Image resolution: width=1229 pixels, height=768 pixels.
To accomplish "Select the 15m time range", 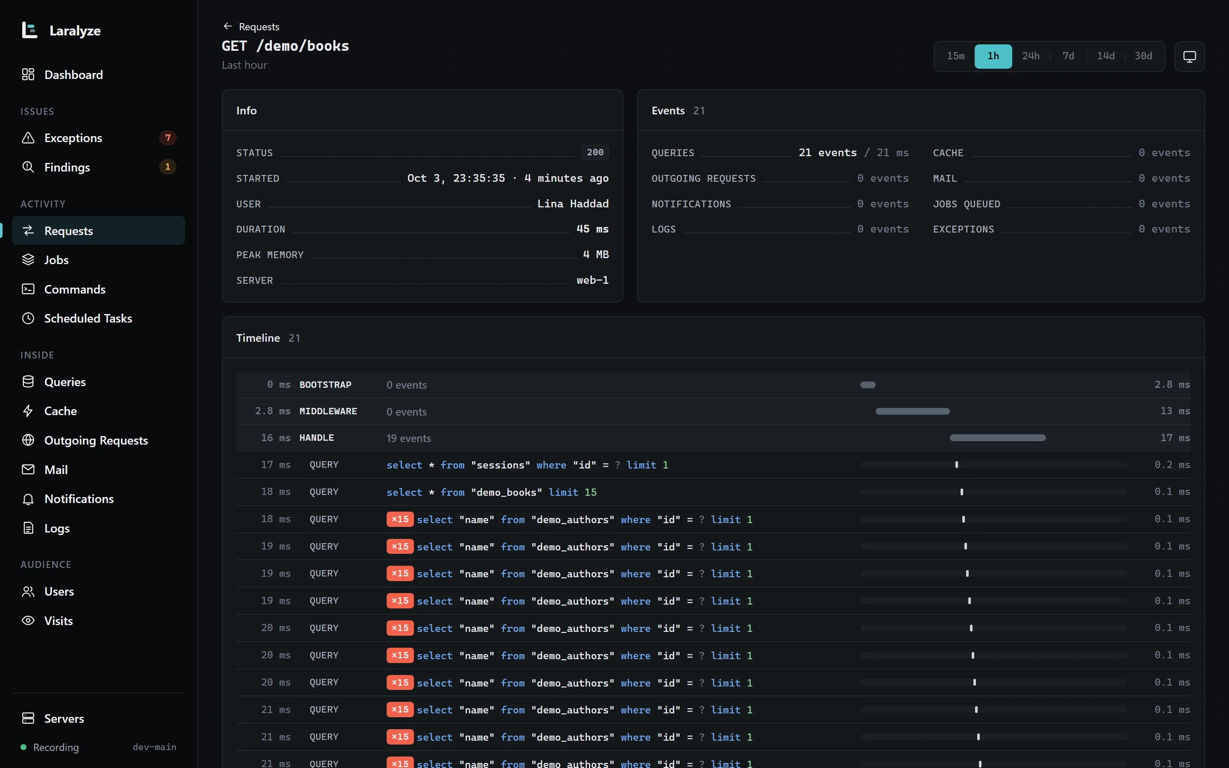I will [x=955, y=56].
